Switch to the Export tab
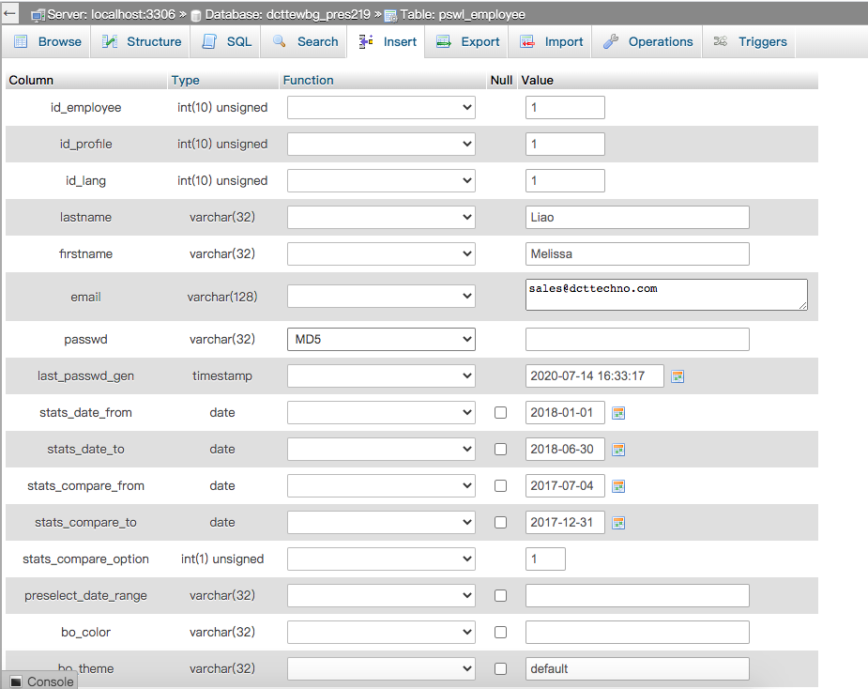The image size is (868, 689). 467,41
